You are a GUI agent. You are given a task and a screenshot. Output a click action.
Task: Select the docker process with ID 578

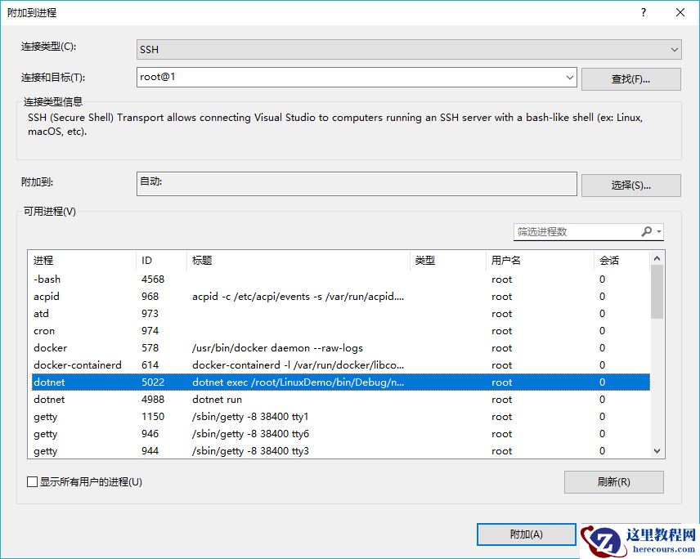click(x=341, y=348)
